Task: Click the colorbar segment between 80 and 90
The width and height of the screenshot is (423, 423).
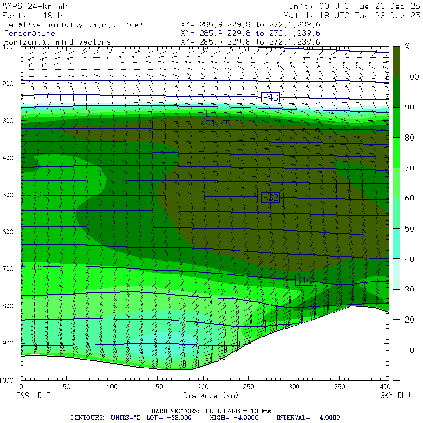Action: (x=396, y=123)
